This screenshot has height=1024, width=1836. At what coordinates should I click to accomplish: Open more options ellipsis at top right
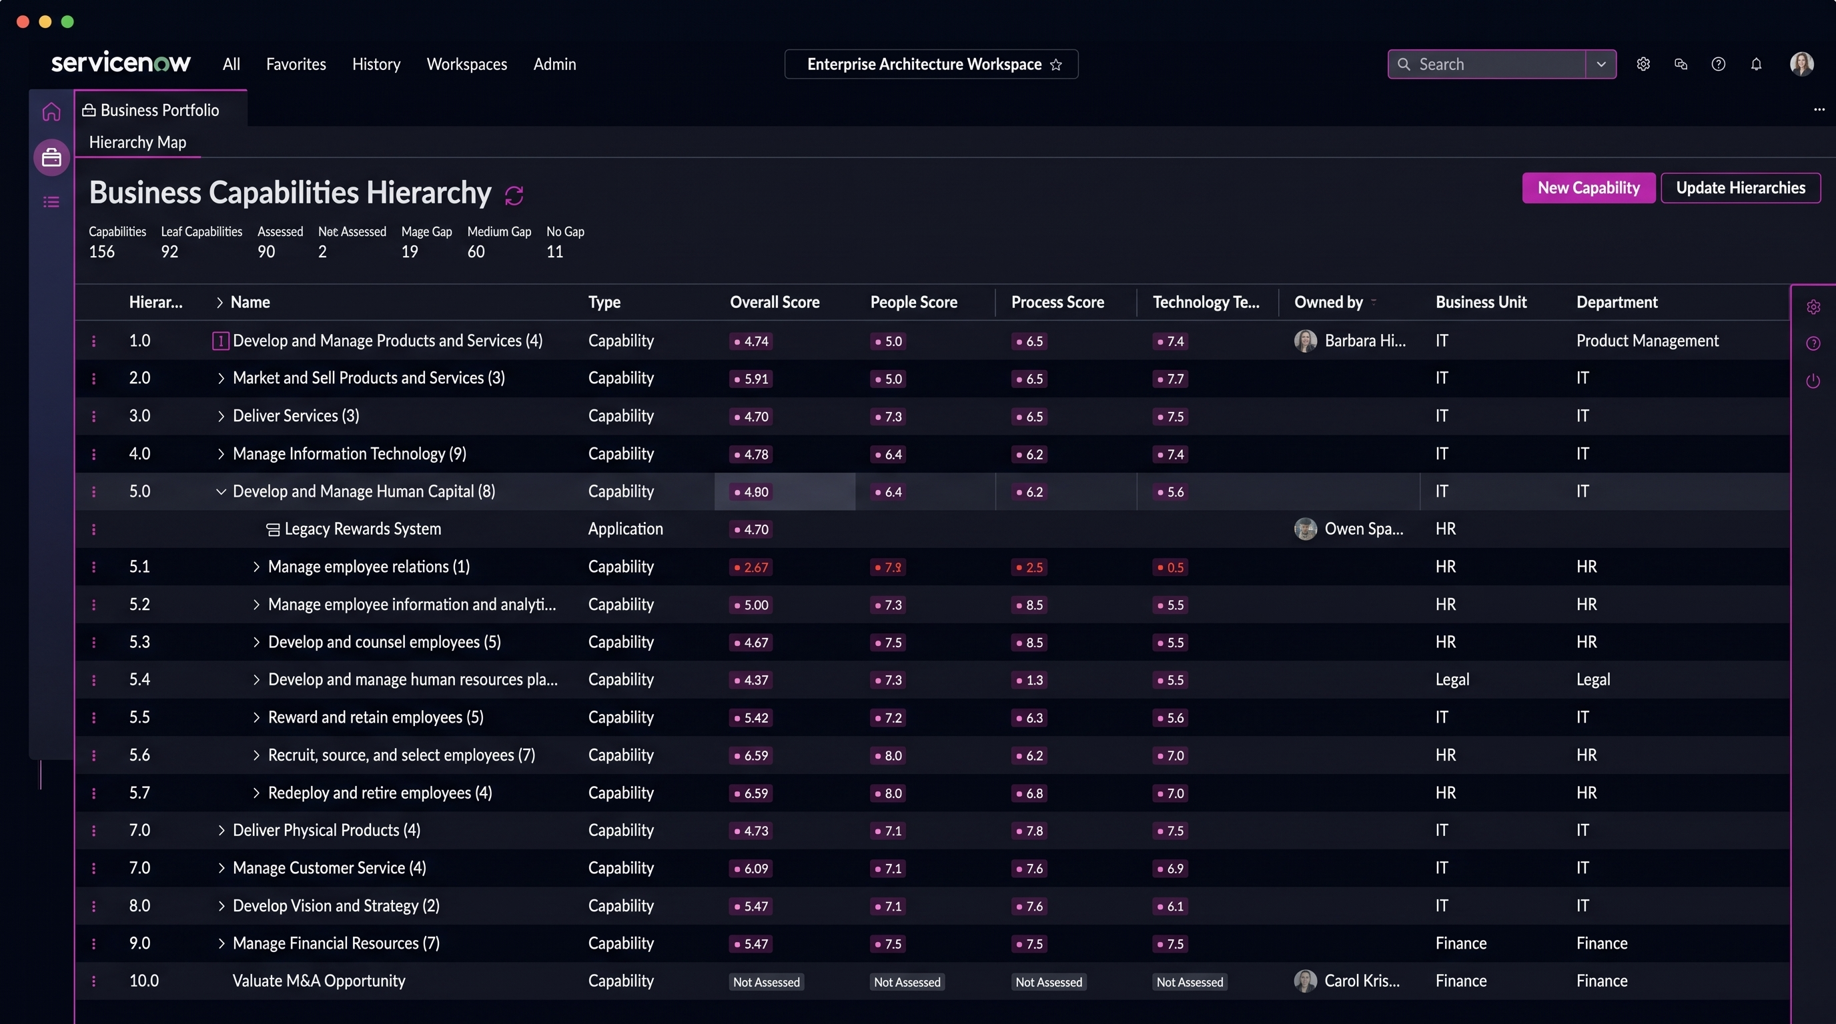[1819, 109]
